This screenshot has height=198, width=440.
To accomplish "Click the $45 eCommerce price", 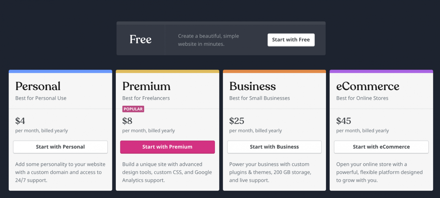I will (344, 121).
